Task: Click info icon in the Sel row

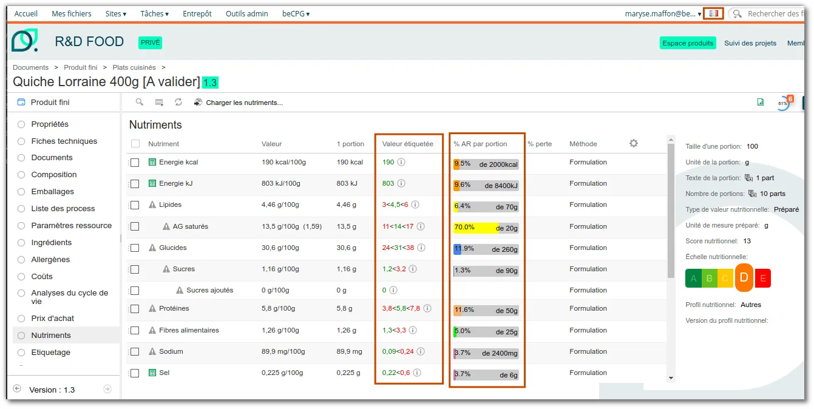Action: pyautogui.click(x=417, y=373)
